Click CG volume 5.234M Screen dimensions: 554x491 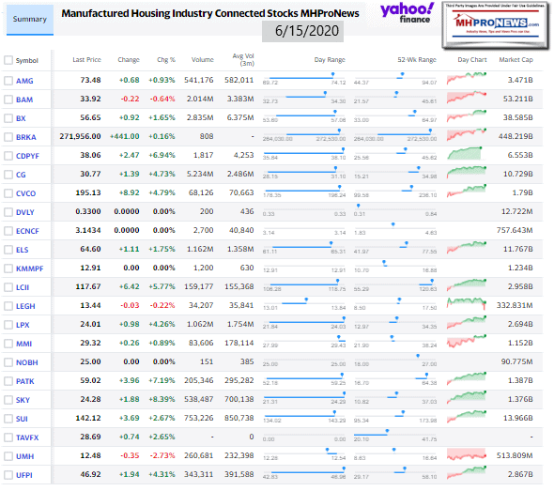point(200,174)
